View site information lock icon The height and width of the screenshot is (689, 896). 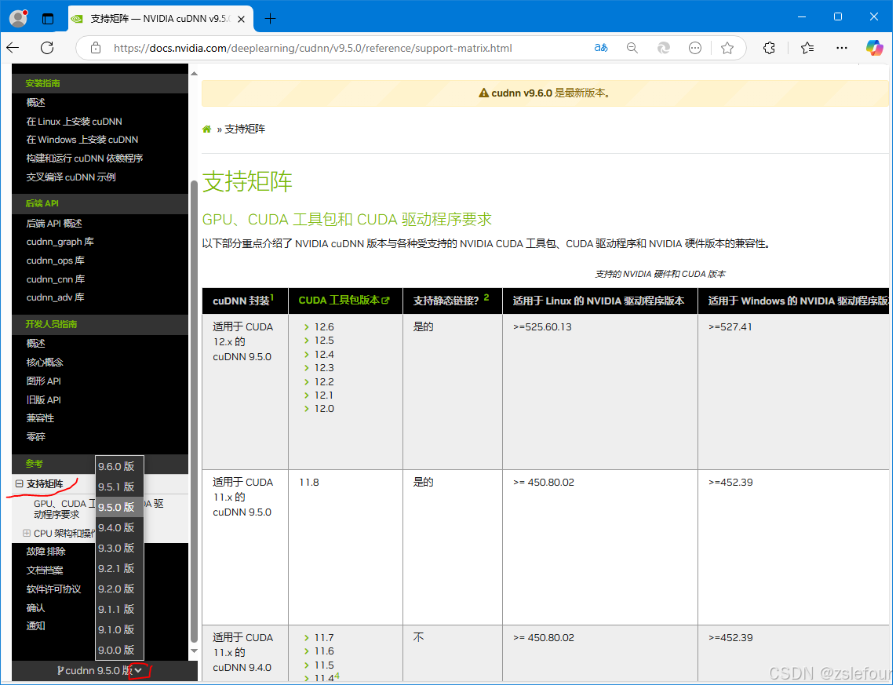coord(96,48)
